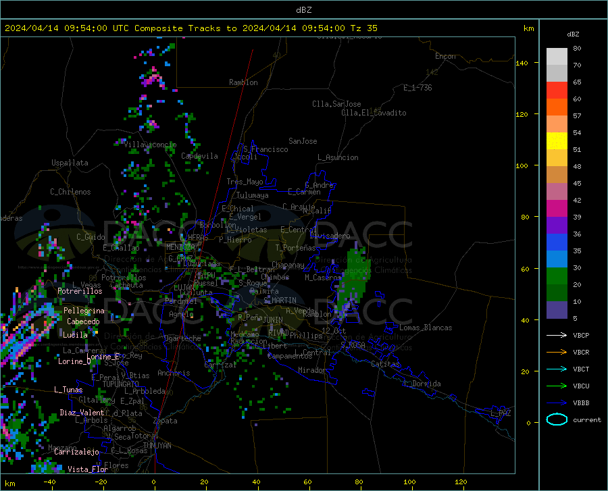Click the Lomas_Blancas label
Screen dimensions: 608x491
coord(426,328)
